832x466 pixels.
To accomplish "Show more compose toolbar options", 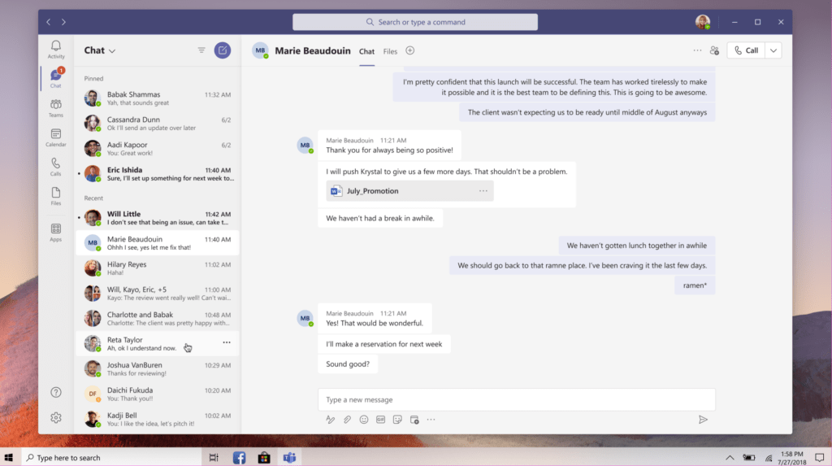I will point(431,420).
